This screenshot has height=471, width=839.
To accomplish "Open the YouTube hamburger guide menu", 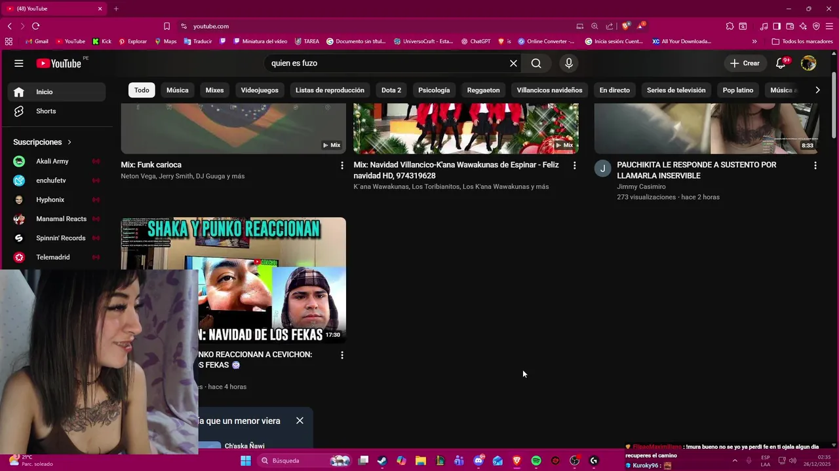I will tap(19, 63).
